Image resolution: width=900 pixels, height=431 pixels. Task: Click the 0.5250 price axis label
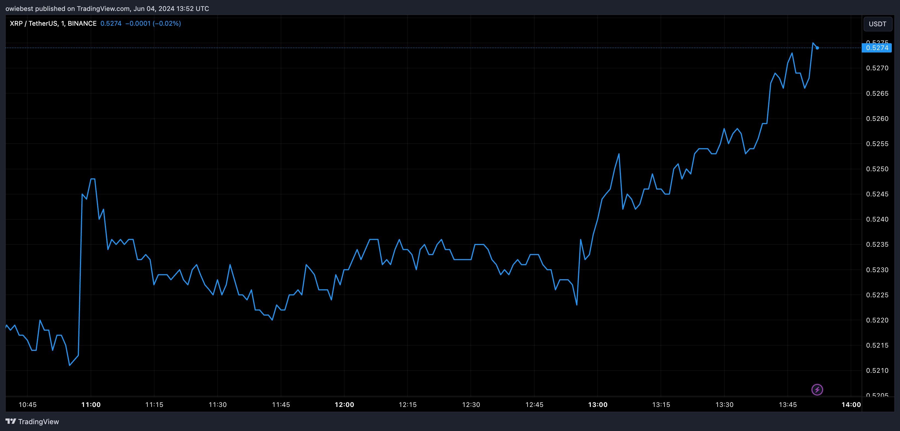(877, 169)
